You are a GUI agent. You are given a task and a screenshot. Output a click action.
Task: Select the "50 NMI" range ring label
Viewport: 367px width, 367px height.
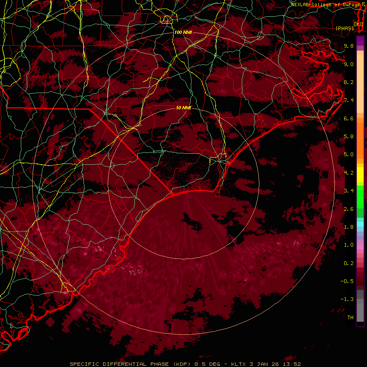(x=183, y=108)
